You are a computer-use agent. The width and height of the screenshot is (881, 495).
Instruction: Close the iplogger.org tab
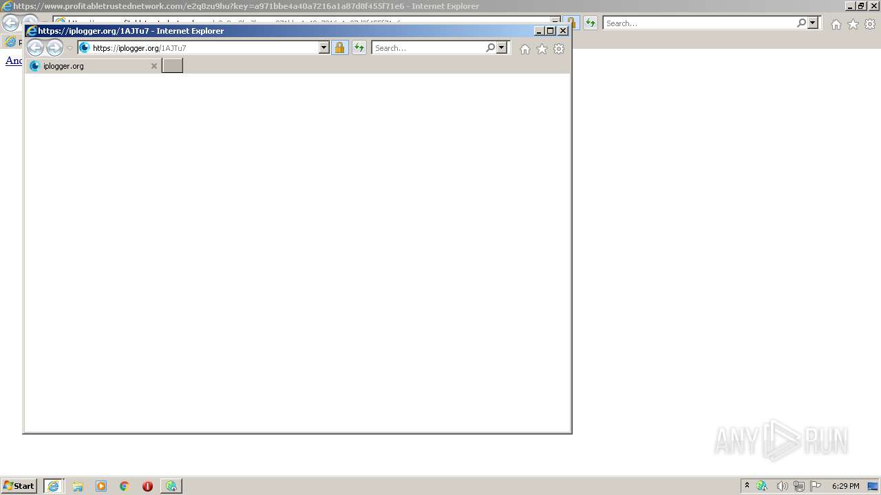coord(154,66)
